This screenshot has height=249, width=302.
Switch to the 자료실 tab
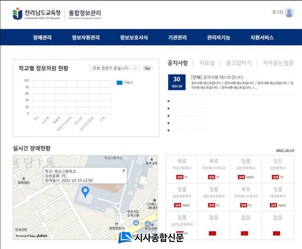(x=207, y=63)
